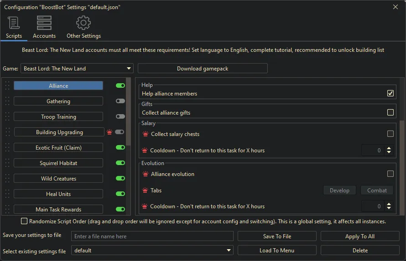Grab the drag handle beside Alliance
The height and width of the screenshot is (261, 406).
coord(7,85)
